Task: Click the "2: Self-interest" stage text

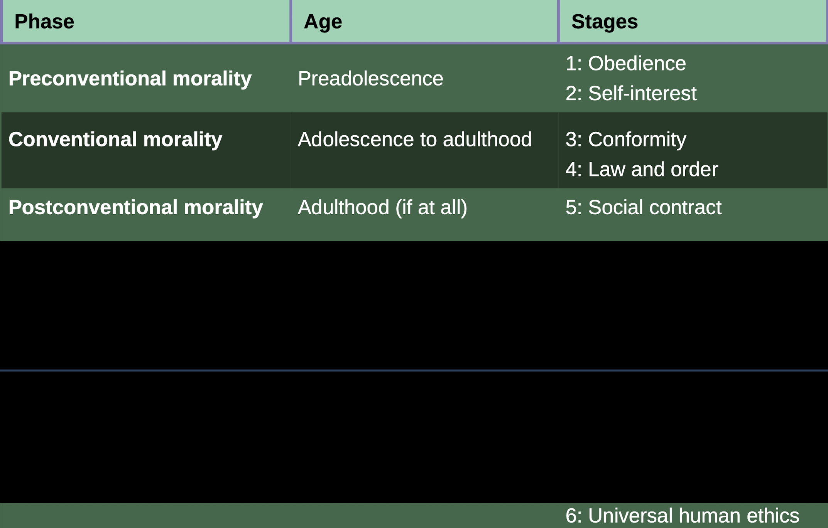Action: click(631, 93)
